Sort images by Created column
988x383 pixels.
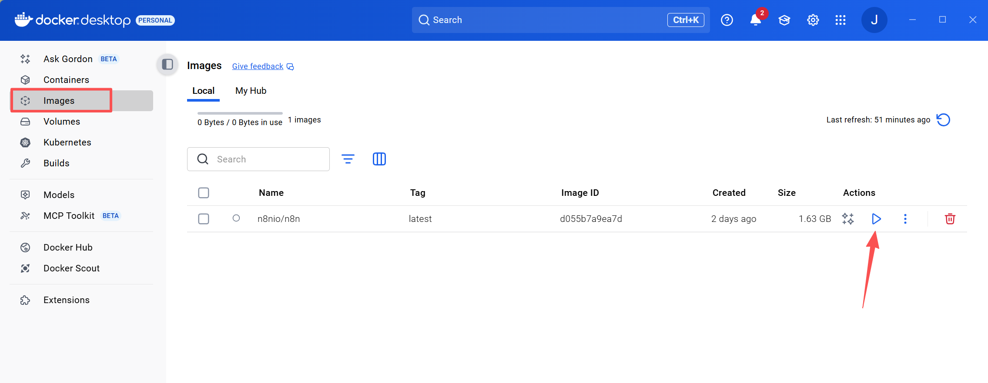[x=729, y=193]
